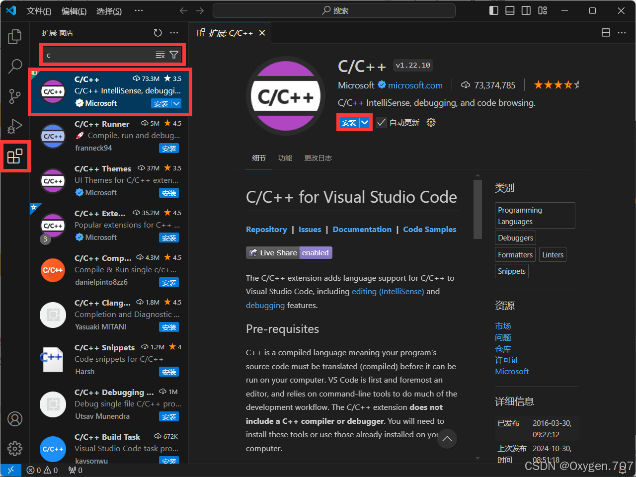Open the Search view in activity bar
Image resolution: width=636 pixels, height=477 pixels.
[15, 66]
